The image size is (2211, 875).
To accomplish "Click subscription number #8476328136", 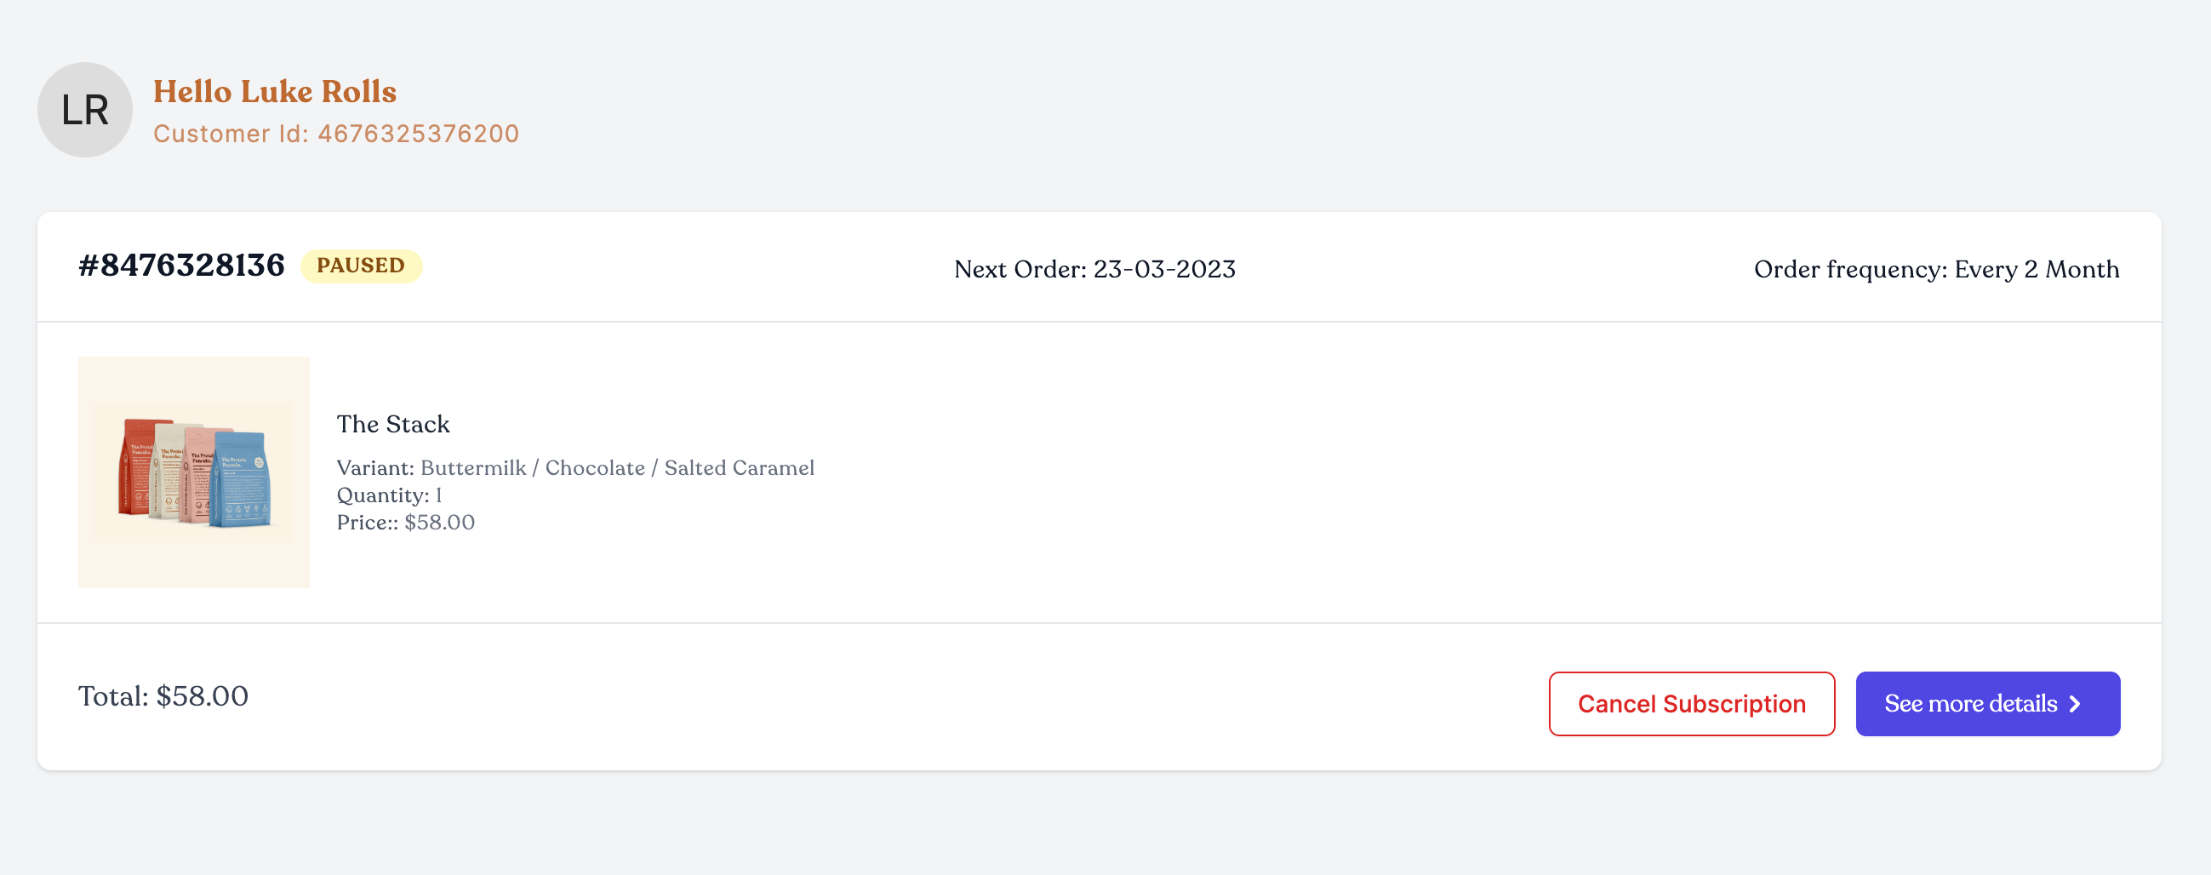I will point(181,266).
